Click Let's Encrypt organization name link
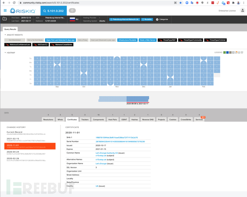 [x=101, y=164]
